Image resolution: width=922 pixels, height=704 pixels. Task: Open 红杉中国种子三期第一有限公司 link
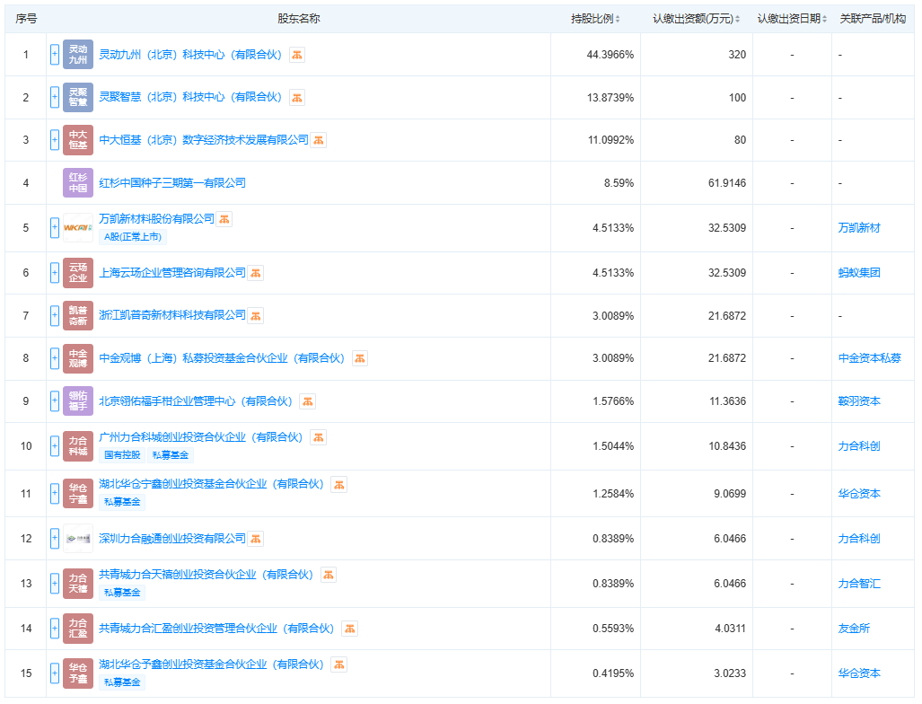172,183
